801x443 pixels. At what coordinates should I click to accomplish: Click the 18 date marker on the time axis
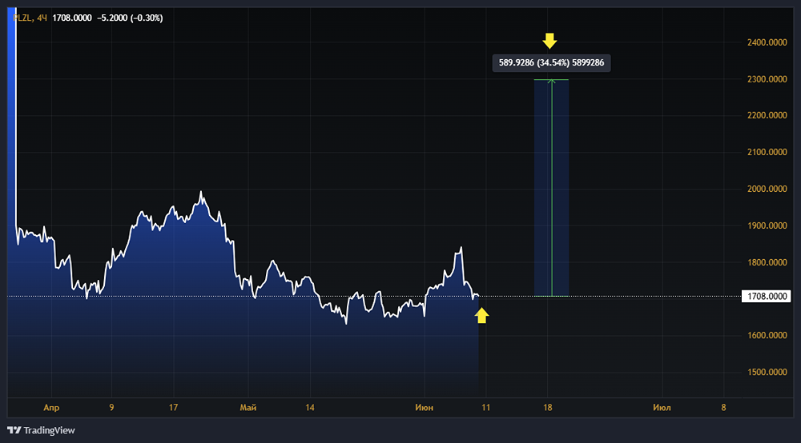click(x=548, y=408)
